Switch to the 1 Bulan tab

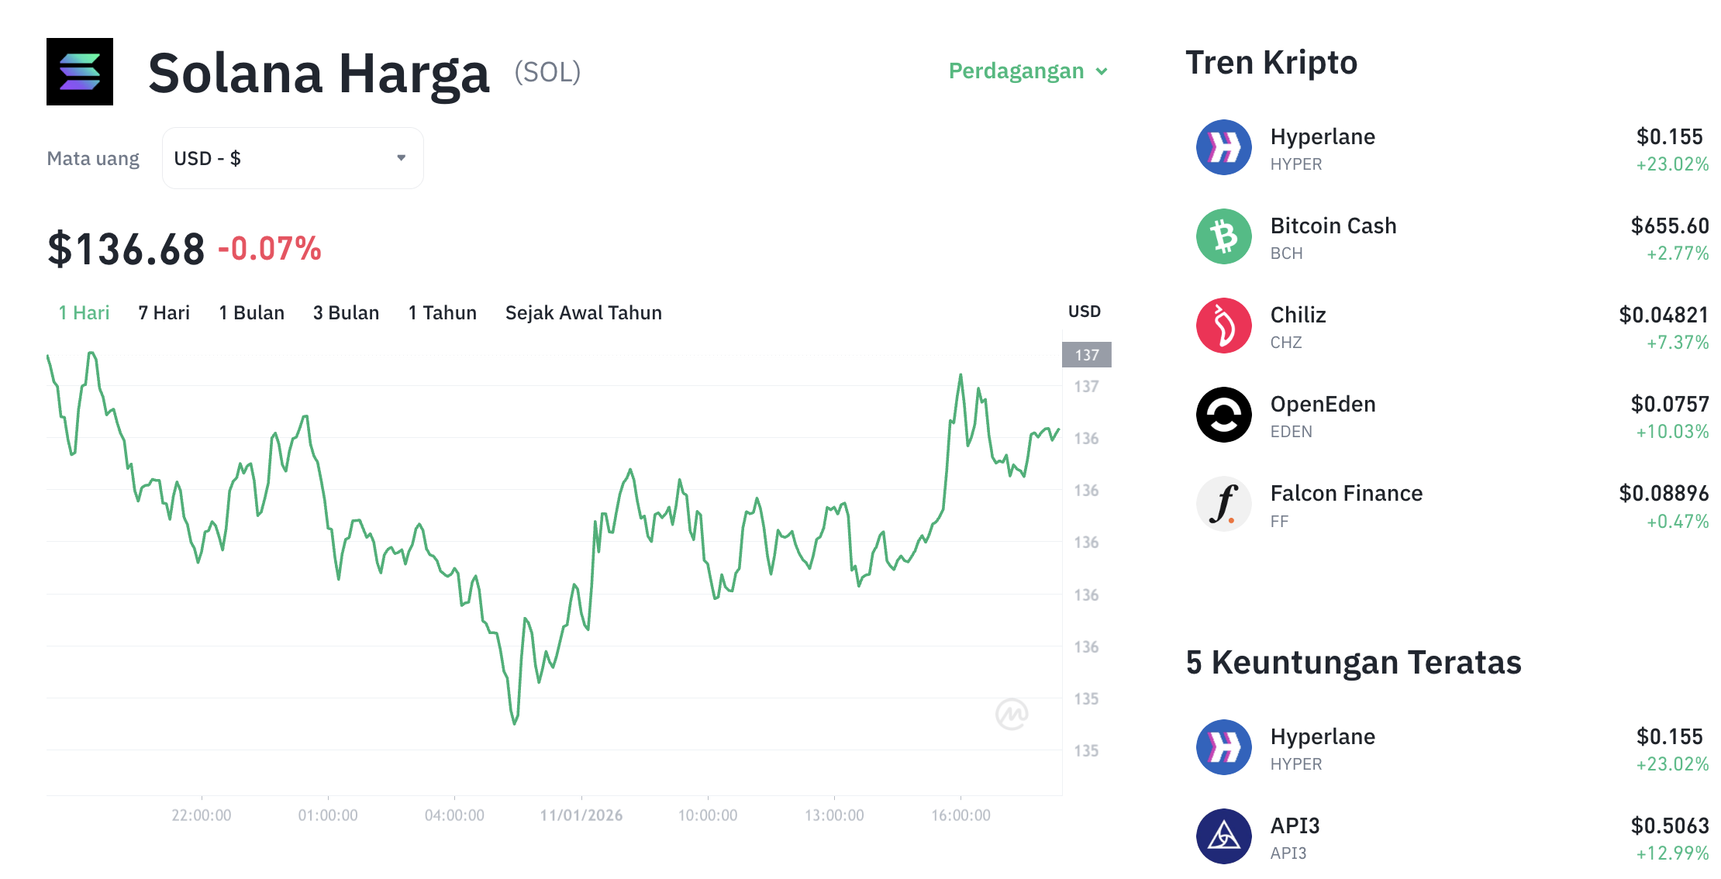(250, 312)
